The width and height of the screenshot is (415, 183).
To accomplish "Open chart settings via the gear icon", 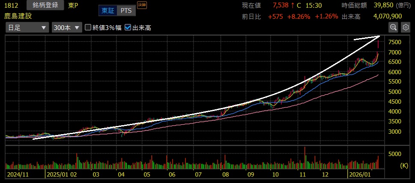I will pyautogui.click(x=405, y=27).
